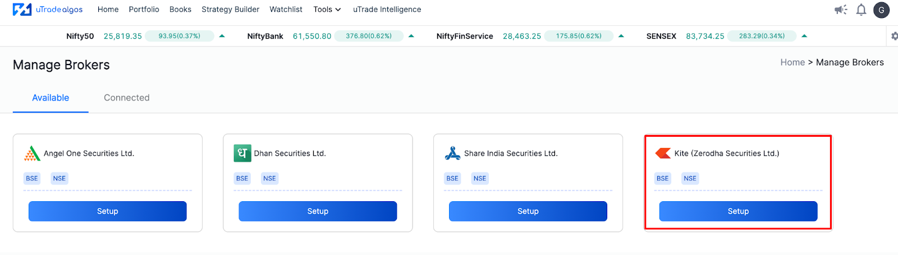
Task: Click the Share India Securities logo
Action: [452, 153]
